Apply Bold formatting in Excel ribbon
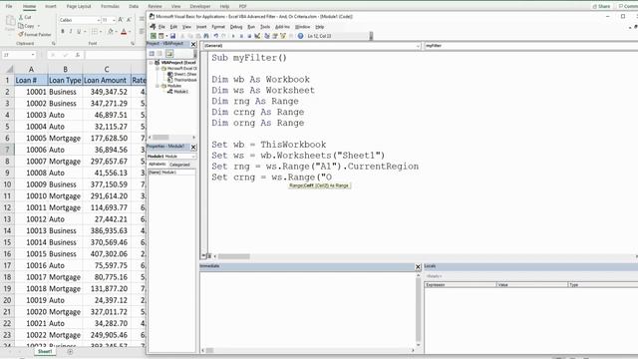Screen dimensions: 638x359 (x=62, y=31)
